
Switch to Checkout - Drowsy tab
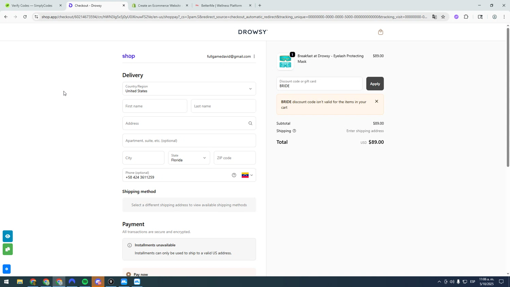click(96, 5)
